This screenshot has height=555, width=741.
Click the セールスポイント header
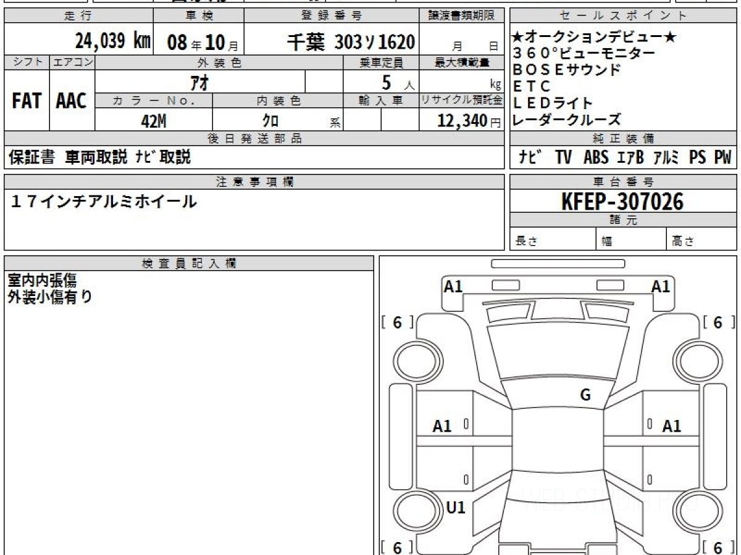coord(623,16)
